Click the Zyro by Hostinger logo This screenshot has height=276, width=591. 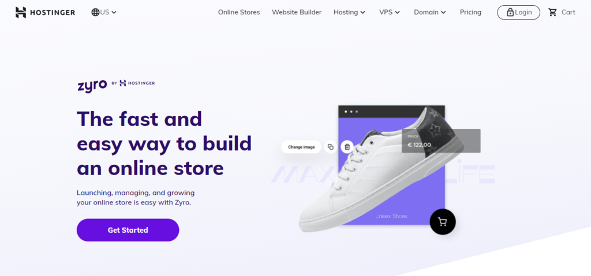point(116,85)
